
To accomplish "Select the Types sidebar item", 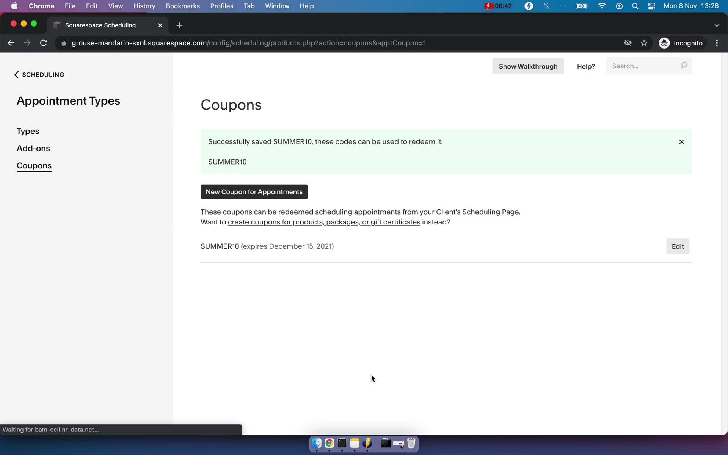I will click(28, 130).
